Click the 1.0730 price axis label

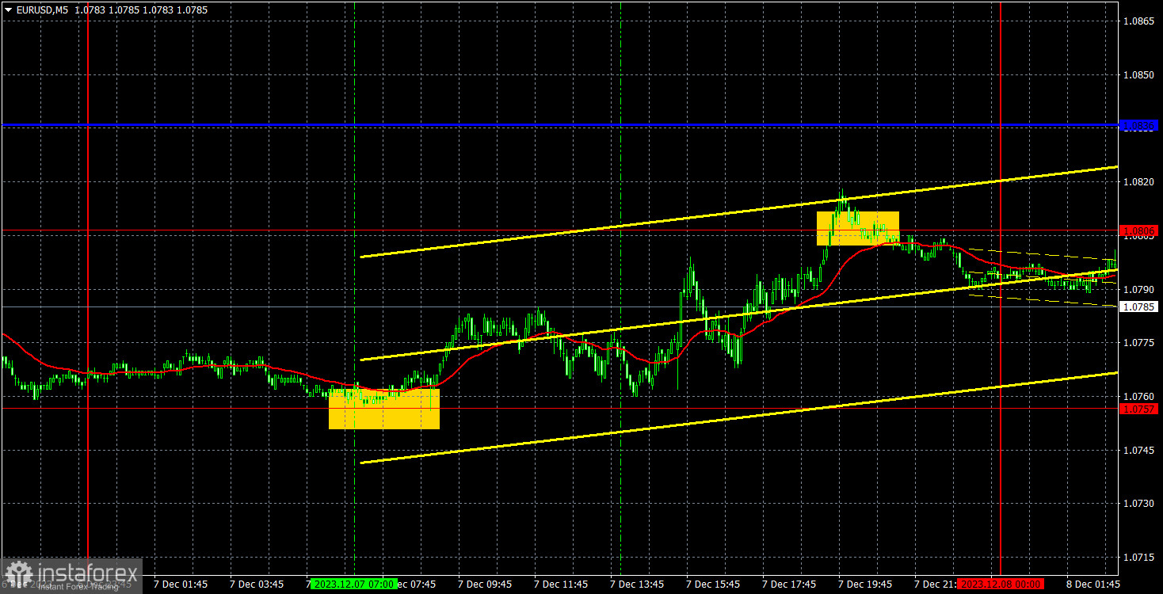pyautogui.click(x=1138, y=503)
